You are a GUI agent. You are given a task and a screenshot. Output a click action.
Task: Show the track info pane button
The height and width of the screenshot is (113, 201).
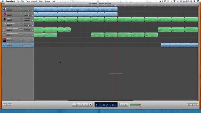tap(193, 105)
